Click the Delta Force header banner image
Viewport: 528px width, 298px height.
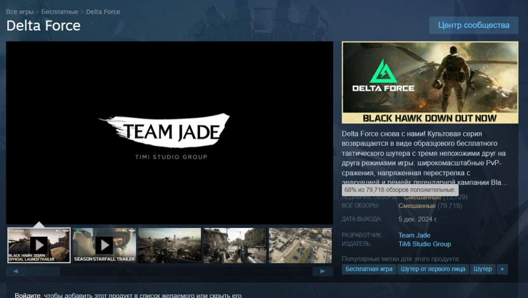coord(430,83)
